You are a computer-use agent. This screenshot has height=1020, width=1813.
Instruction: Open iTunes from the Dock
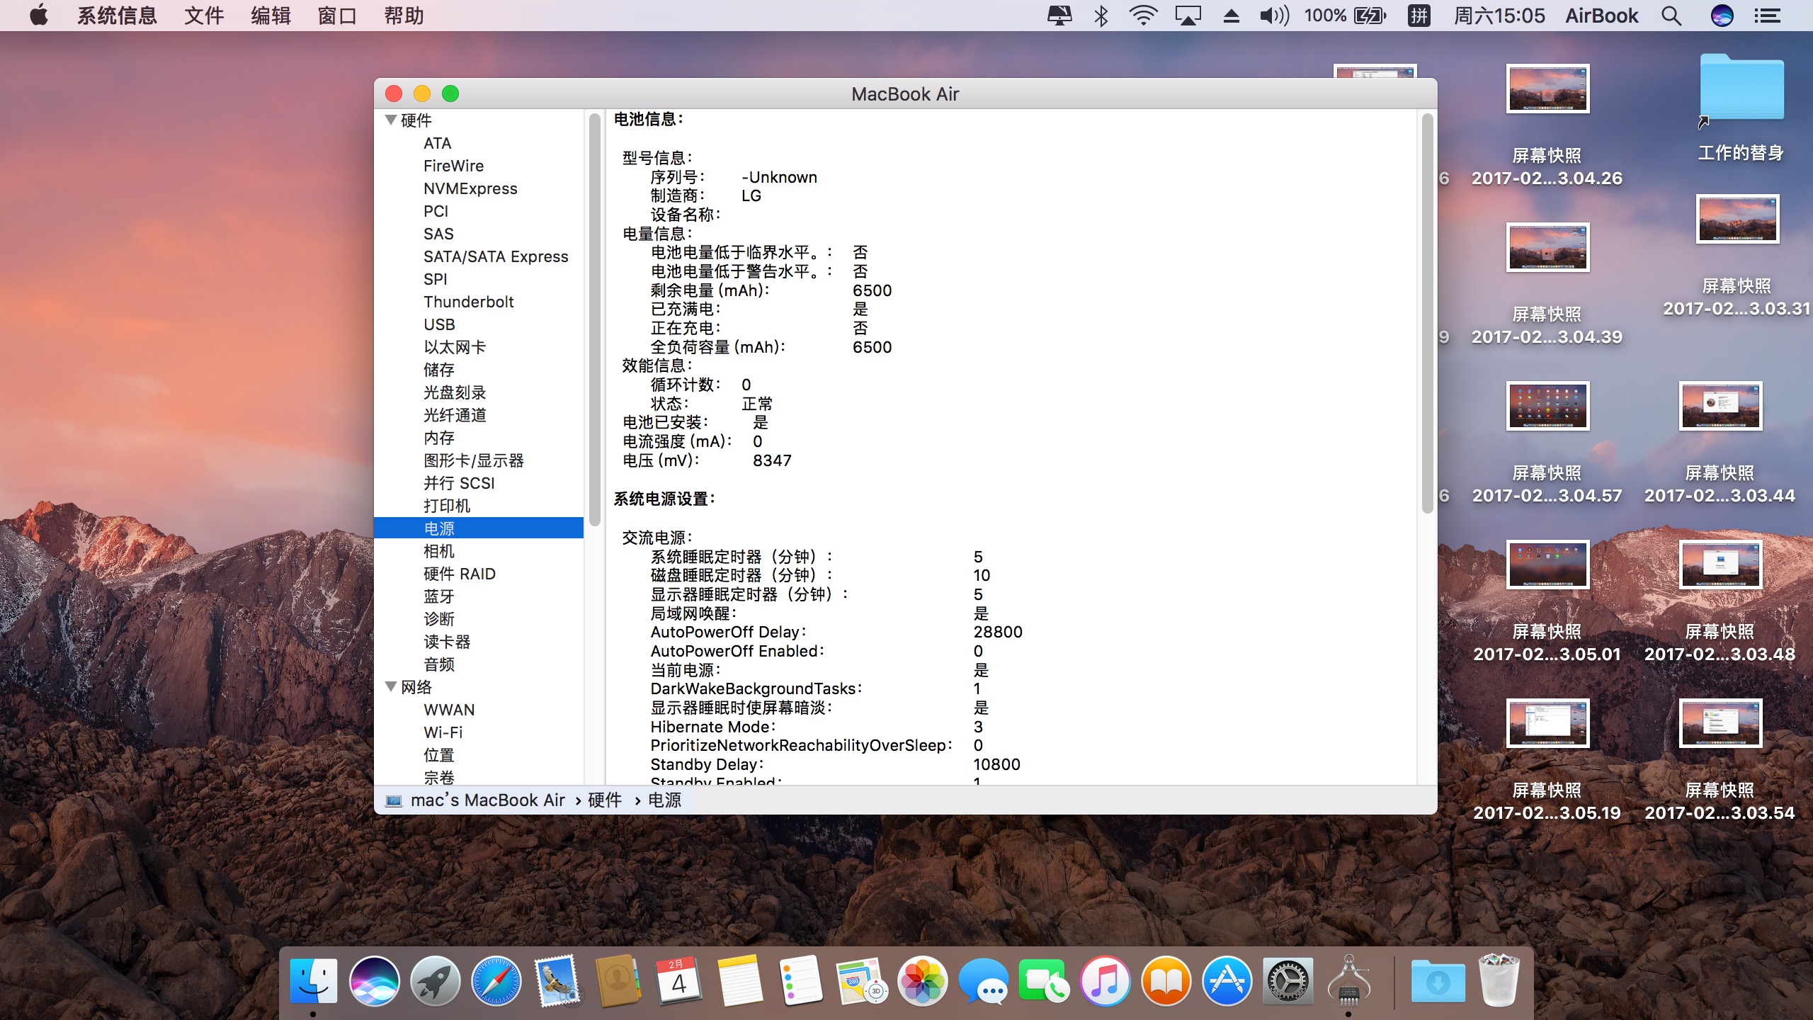pyautogui.click(x=1105, y=982)
